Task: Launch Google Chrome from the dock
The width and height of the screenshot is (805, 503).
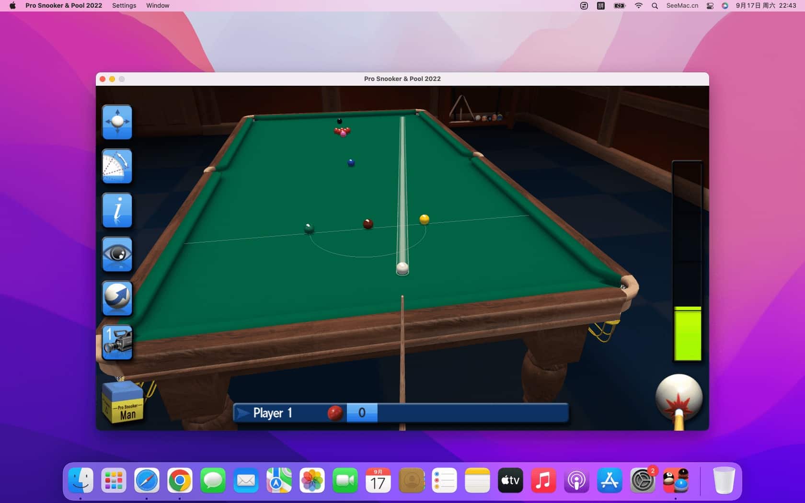Action: (x=180, y=480)
